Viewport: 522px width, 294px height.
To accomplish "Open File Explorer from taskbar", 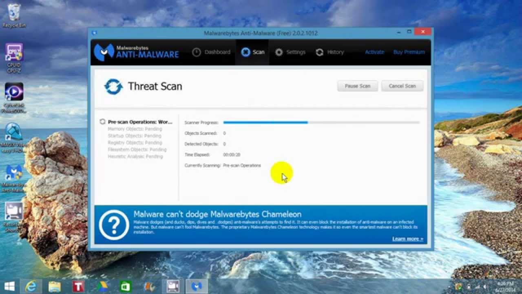I will coord(55,286).
